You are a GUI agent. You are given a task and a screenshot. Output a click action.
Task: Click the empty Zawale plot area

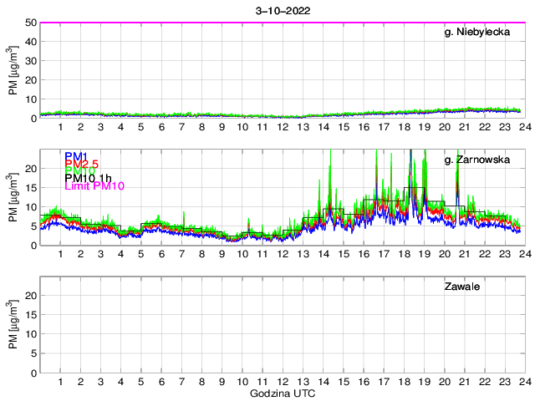[282, 334]
